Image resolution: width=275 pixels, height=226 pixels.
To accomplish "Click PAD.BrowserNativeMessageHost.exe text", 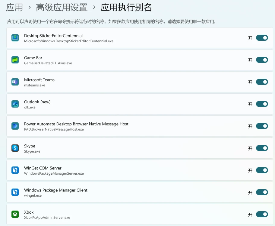I will (x=54, y=129).
